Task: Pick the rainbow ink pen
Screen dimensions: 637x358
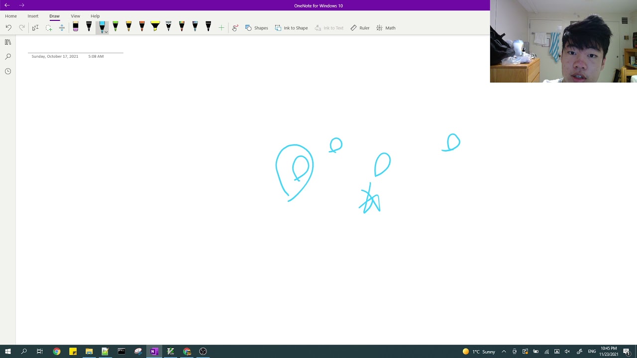Action: 182,27
